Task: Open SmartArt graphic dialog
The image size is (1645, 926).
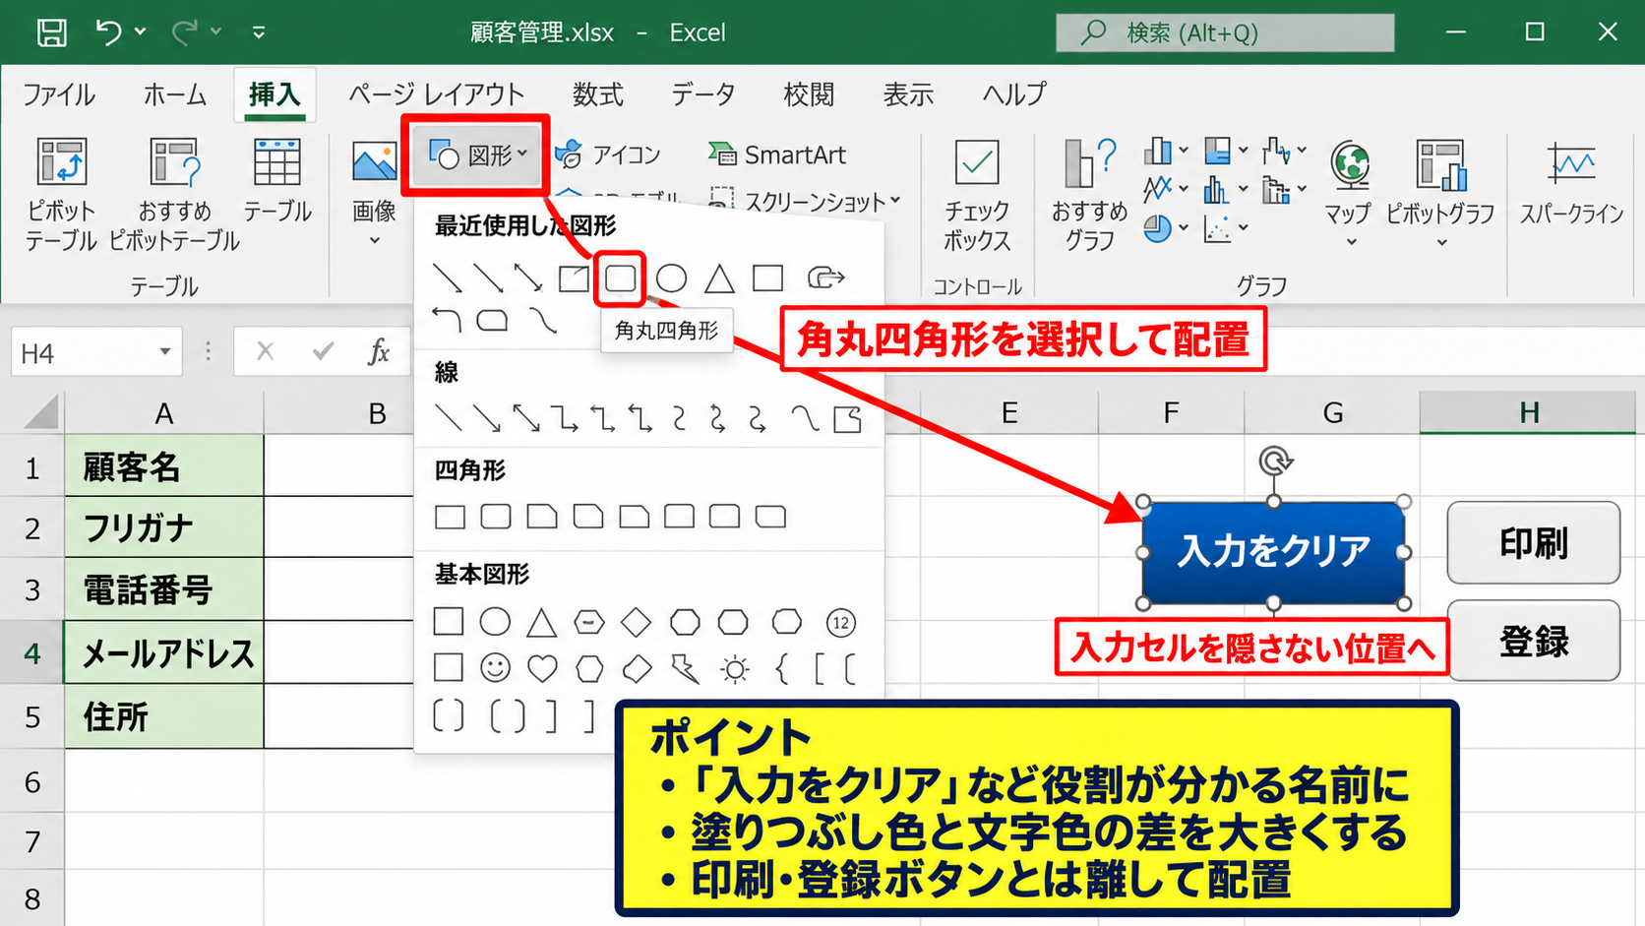Action: [777, 154]
